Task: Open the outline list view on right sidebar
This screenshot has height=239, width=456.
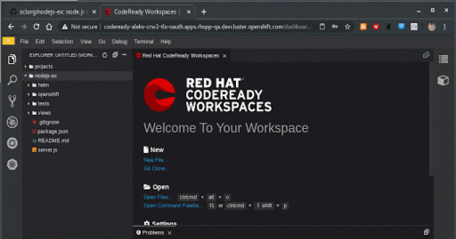Action: 443,59
